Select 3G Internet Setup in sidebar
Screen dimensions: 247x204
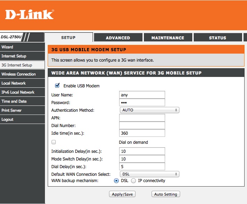[22, 65]
